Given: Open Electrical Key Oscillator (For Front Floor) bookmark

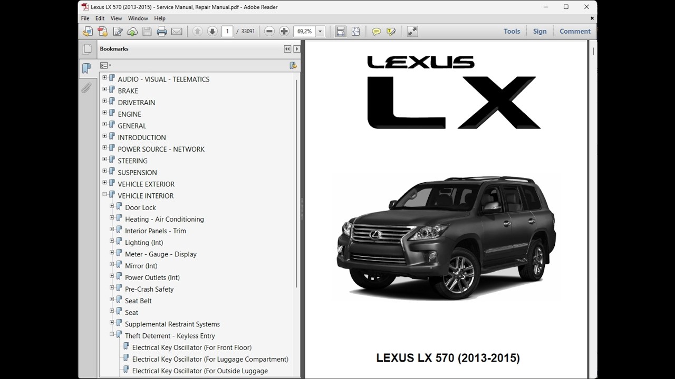Looking at the screenshot, I should tap(192, 347).
